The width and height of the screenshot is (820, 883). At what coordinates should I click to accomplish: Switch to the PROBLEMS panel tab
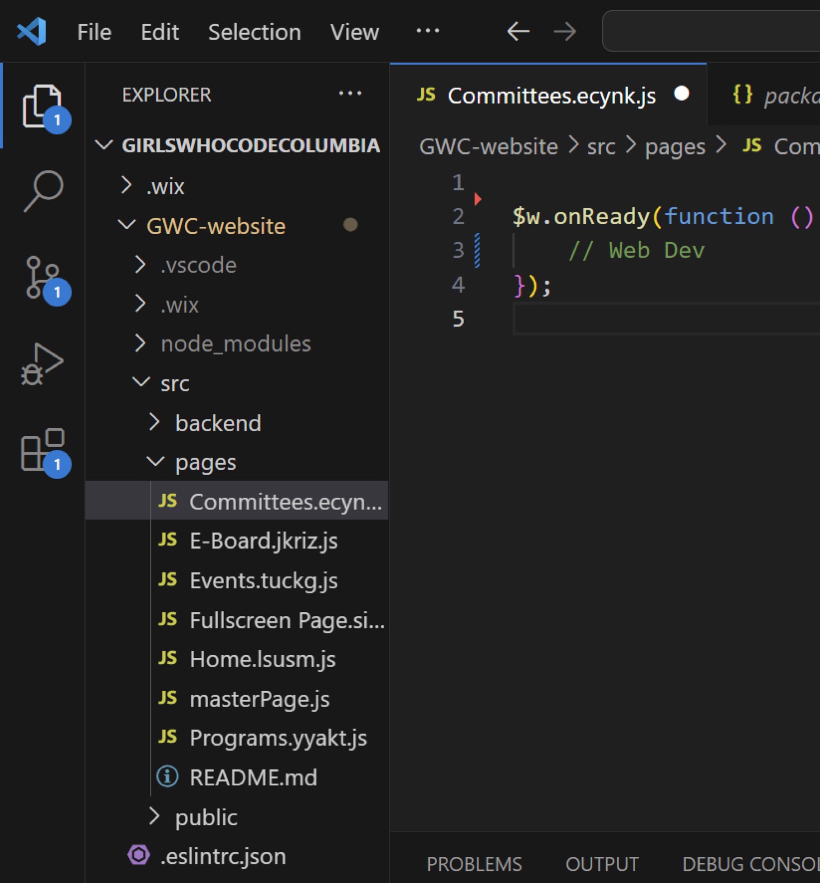tap(474, 864)
